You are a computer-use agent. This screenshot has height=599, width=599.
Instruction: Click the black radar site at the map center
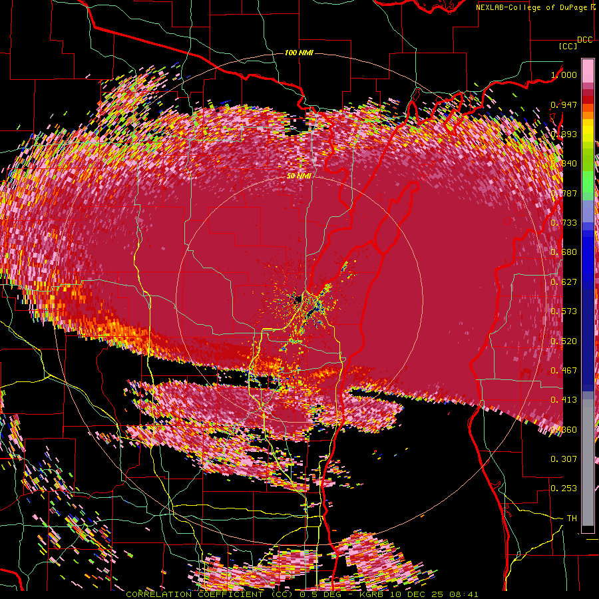coord(298,299)
